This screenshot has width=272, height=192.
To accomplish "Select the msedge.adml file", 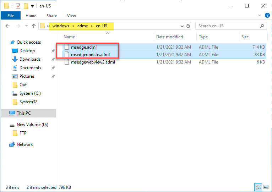I will coord(164,47).
